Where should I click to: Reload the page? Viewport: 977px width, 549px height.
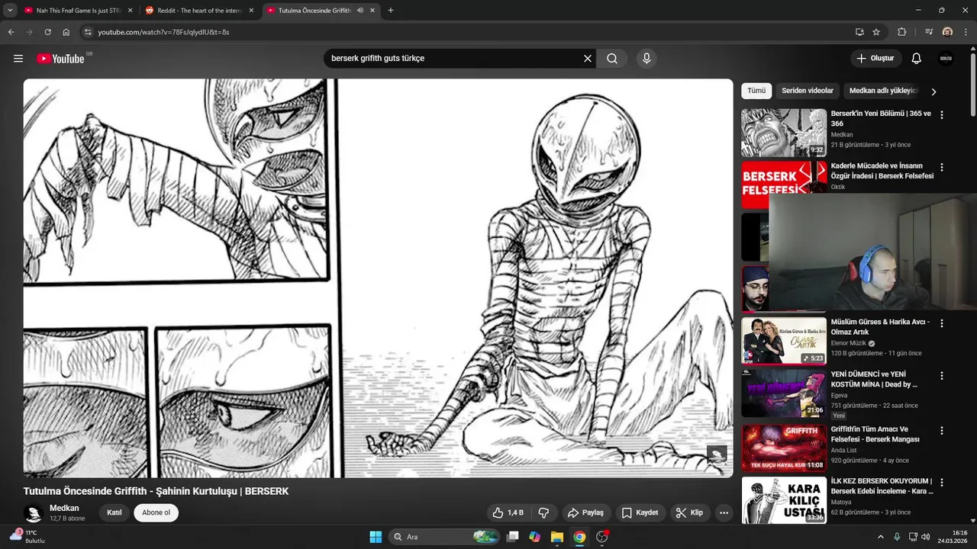coord(47,32)
